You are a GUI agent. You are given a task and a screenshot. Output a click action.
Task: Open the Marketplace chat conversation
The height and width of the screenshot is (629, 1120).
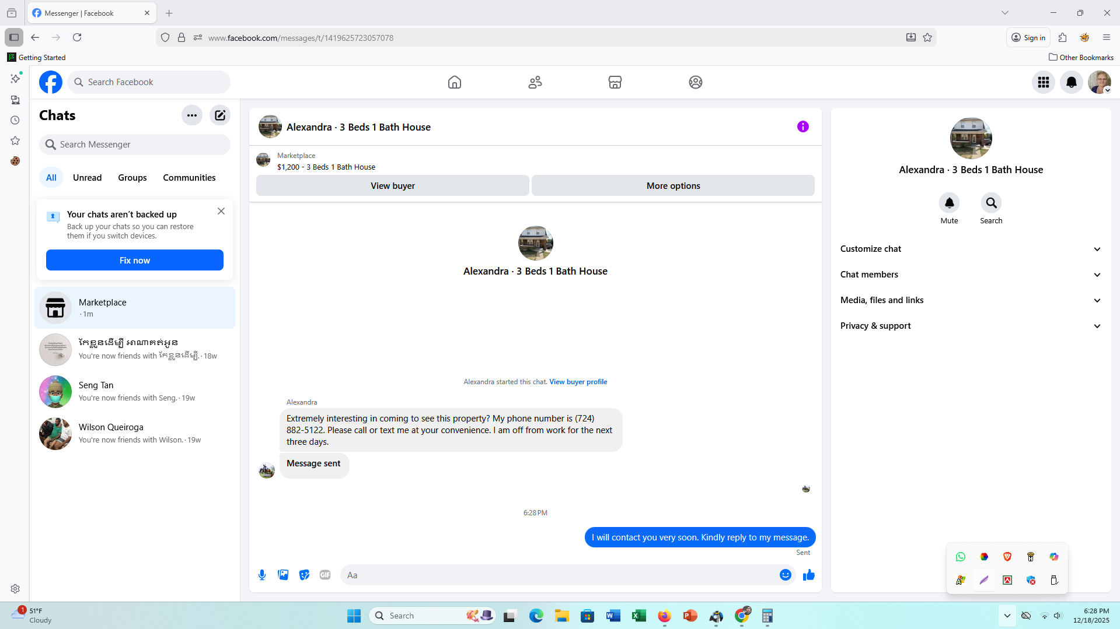point(135,308)
